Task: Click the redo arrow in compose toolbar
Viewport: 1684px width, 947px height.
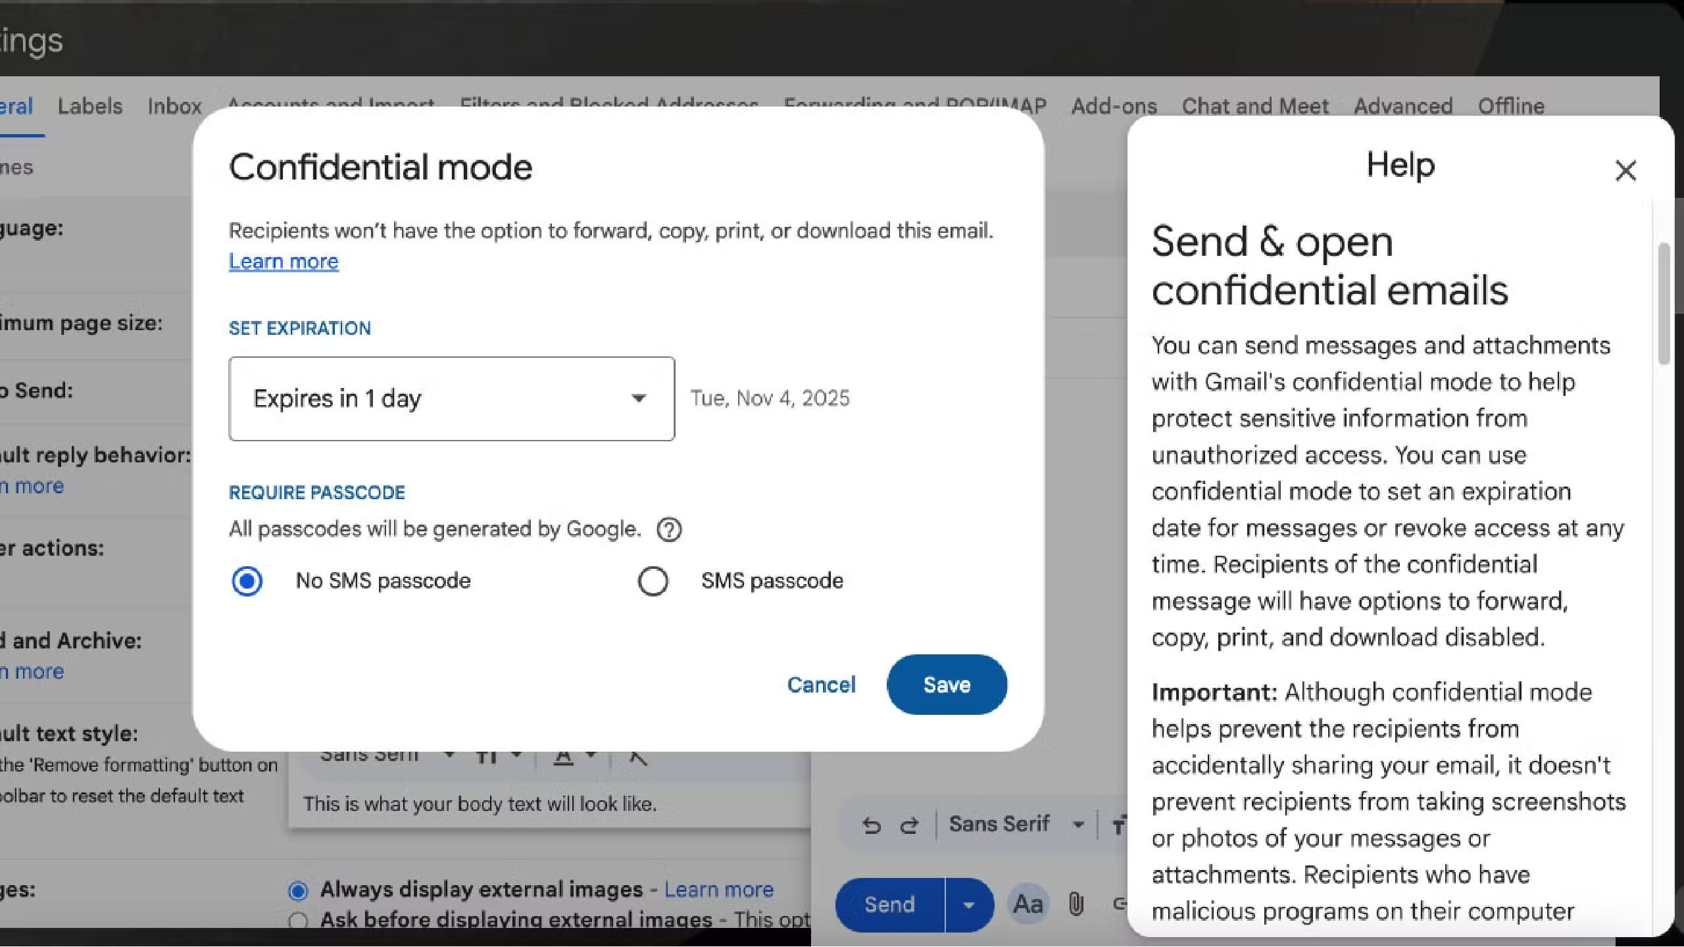Action: [909, 825]
